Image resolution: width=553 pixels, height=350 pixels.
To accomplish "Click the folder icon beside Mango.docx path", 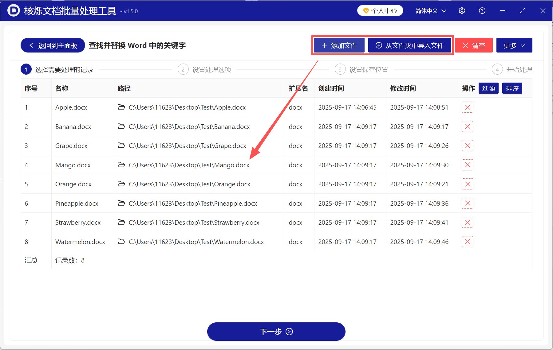I will (x=121, y=165).
